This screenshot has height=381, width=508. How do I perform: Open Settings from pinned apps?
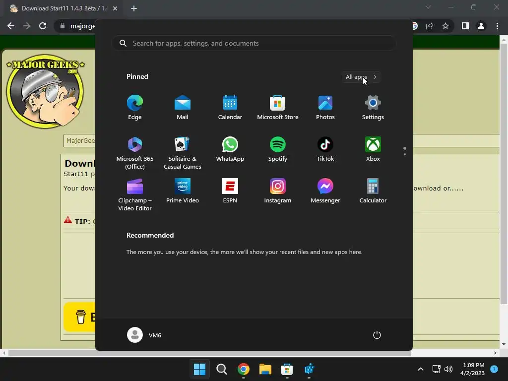(373, 108)
